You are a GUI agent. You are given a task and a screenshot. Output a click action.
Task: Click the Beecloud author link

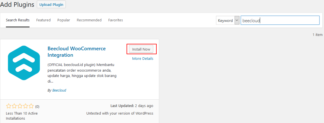click(x=59, y=90)
